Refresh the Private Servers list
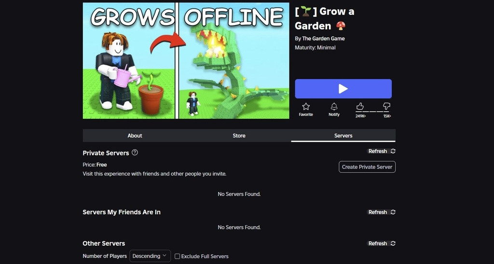 coord(382,151)
